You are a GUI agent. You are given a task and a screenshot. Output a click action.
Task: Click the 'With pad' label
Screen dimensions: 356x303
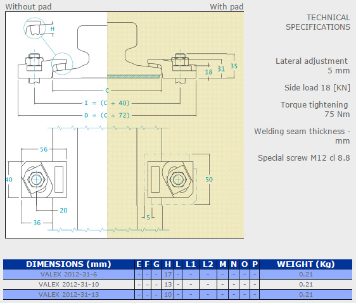227,6
